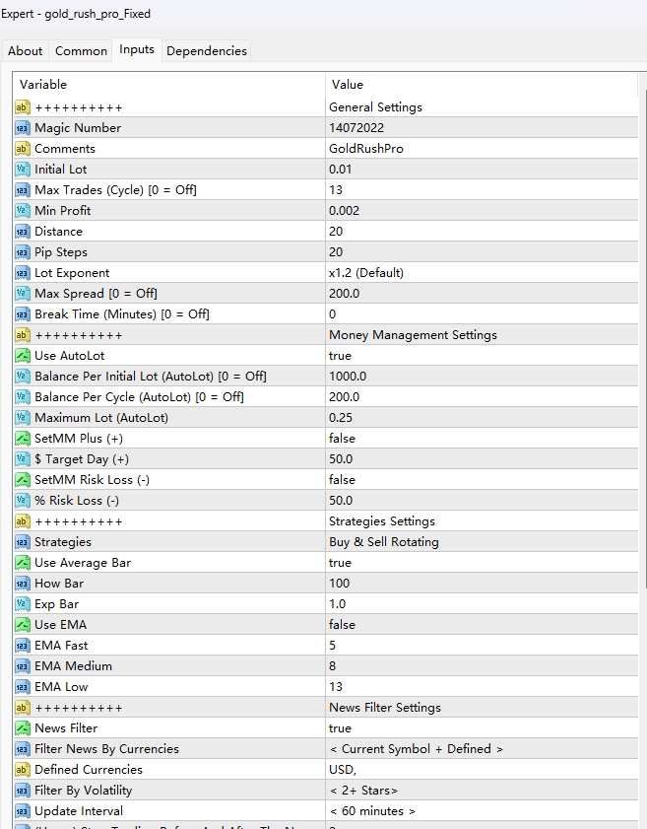Viewport: 647px width, 829px height.
Task: Click the EMA Fast integer type icon
Action: click(x=23, y=646)
